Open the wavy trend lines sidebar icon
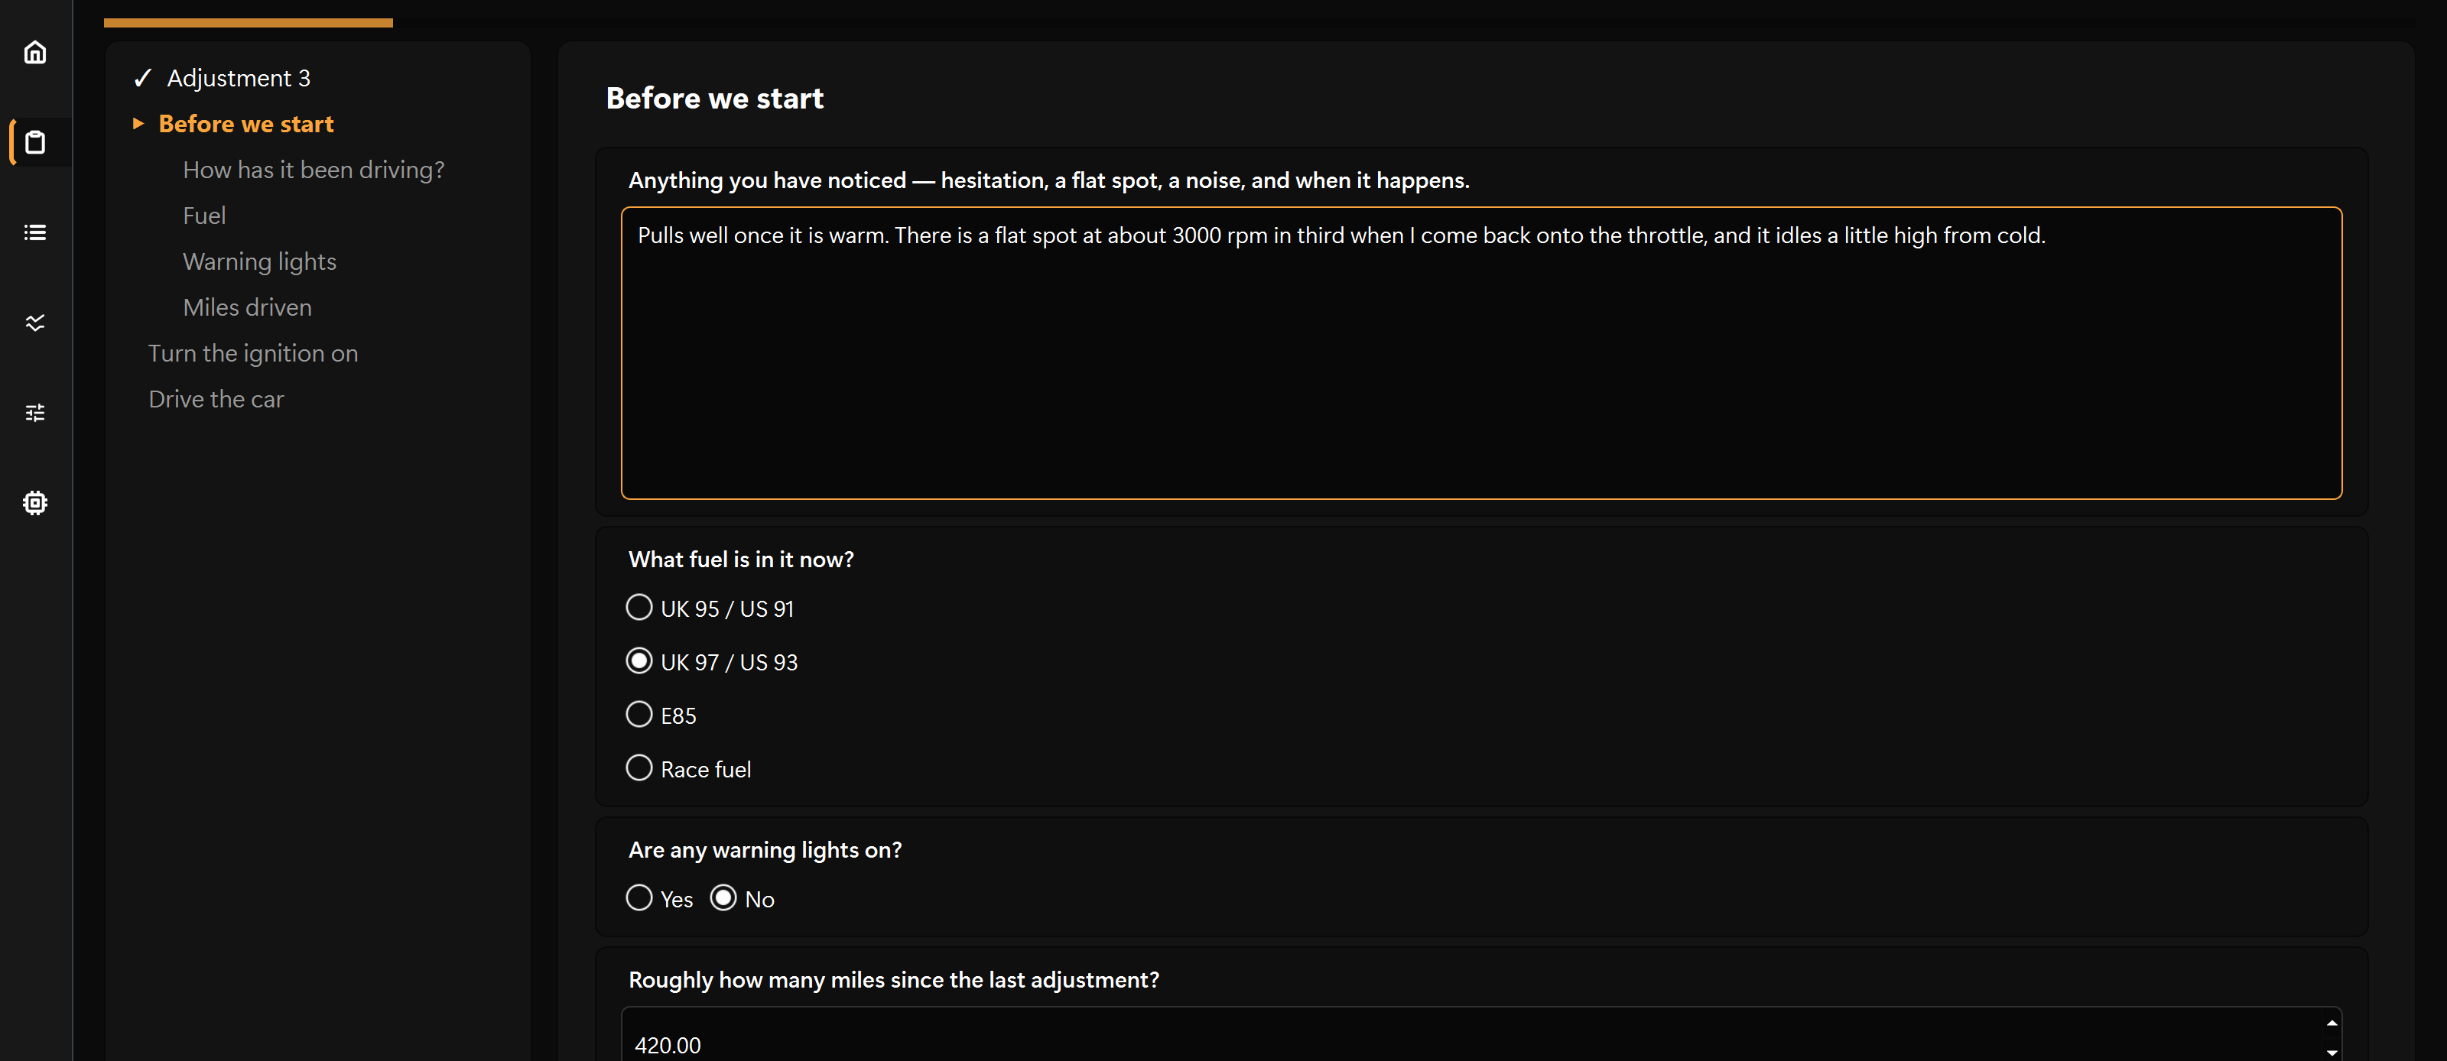2447x1061 pixels. point(35,323)
